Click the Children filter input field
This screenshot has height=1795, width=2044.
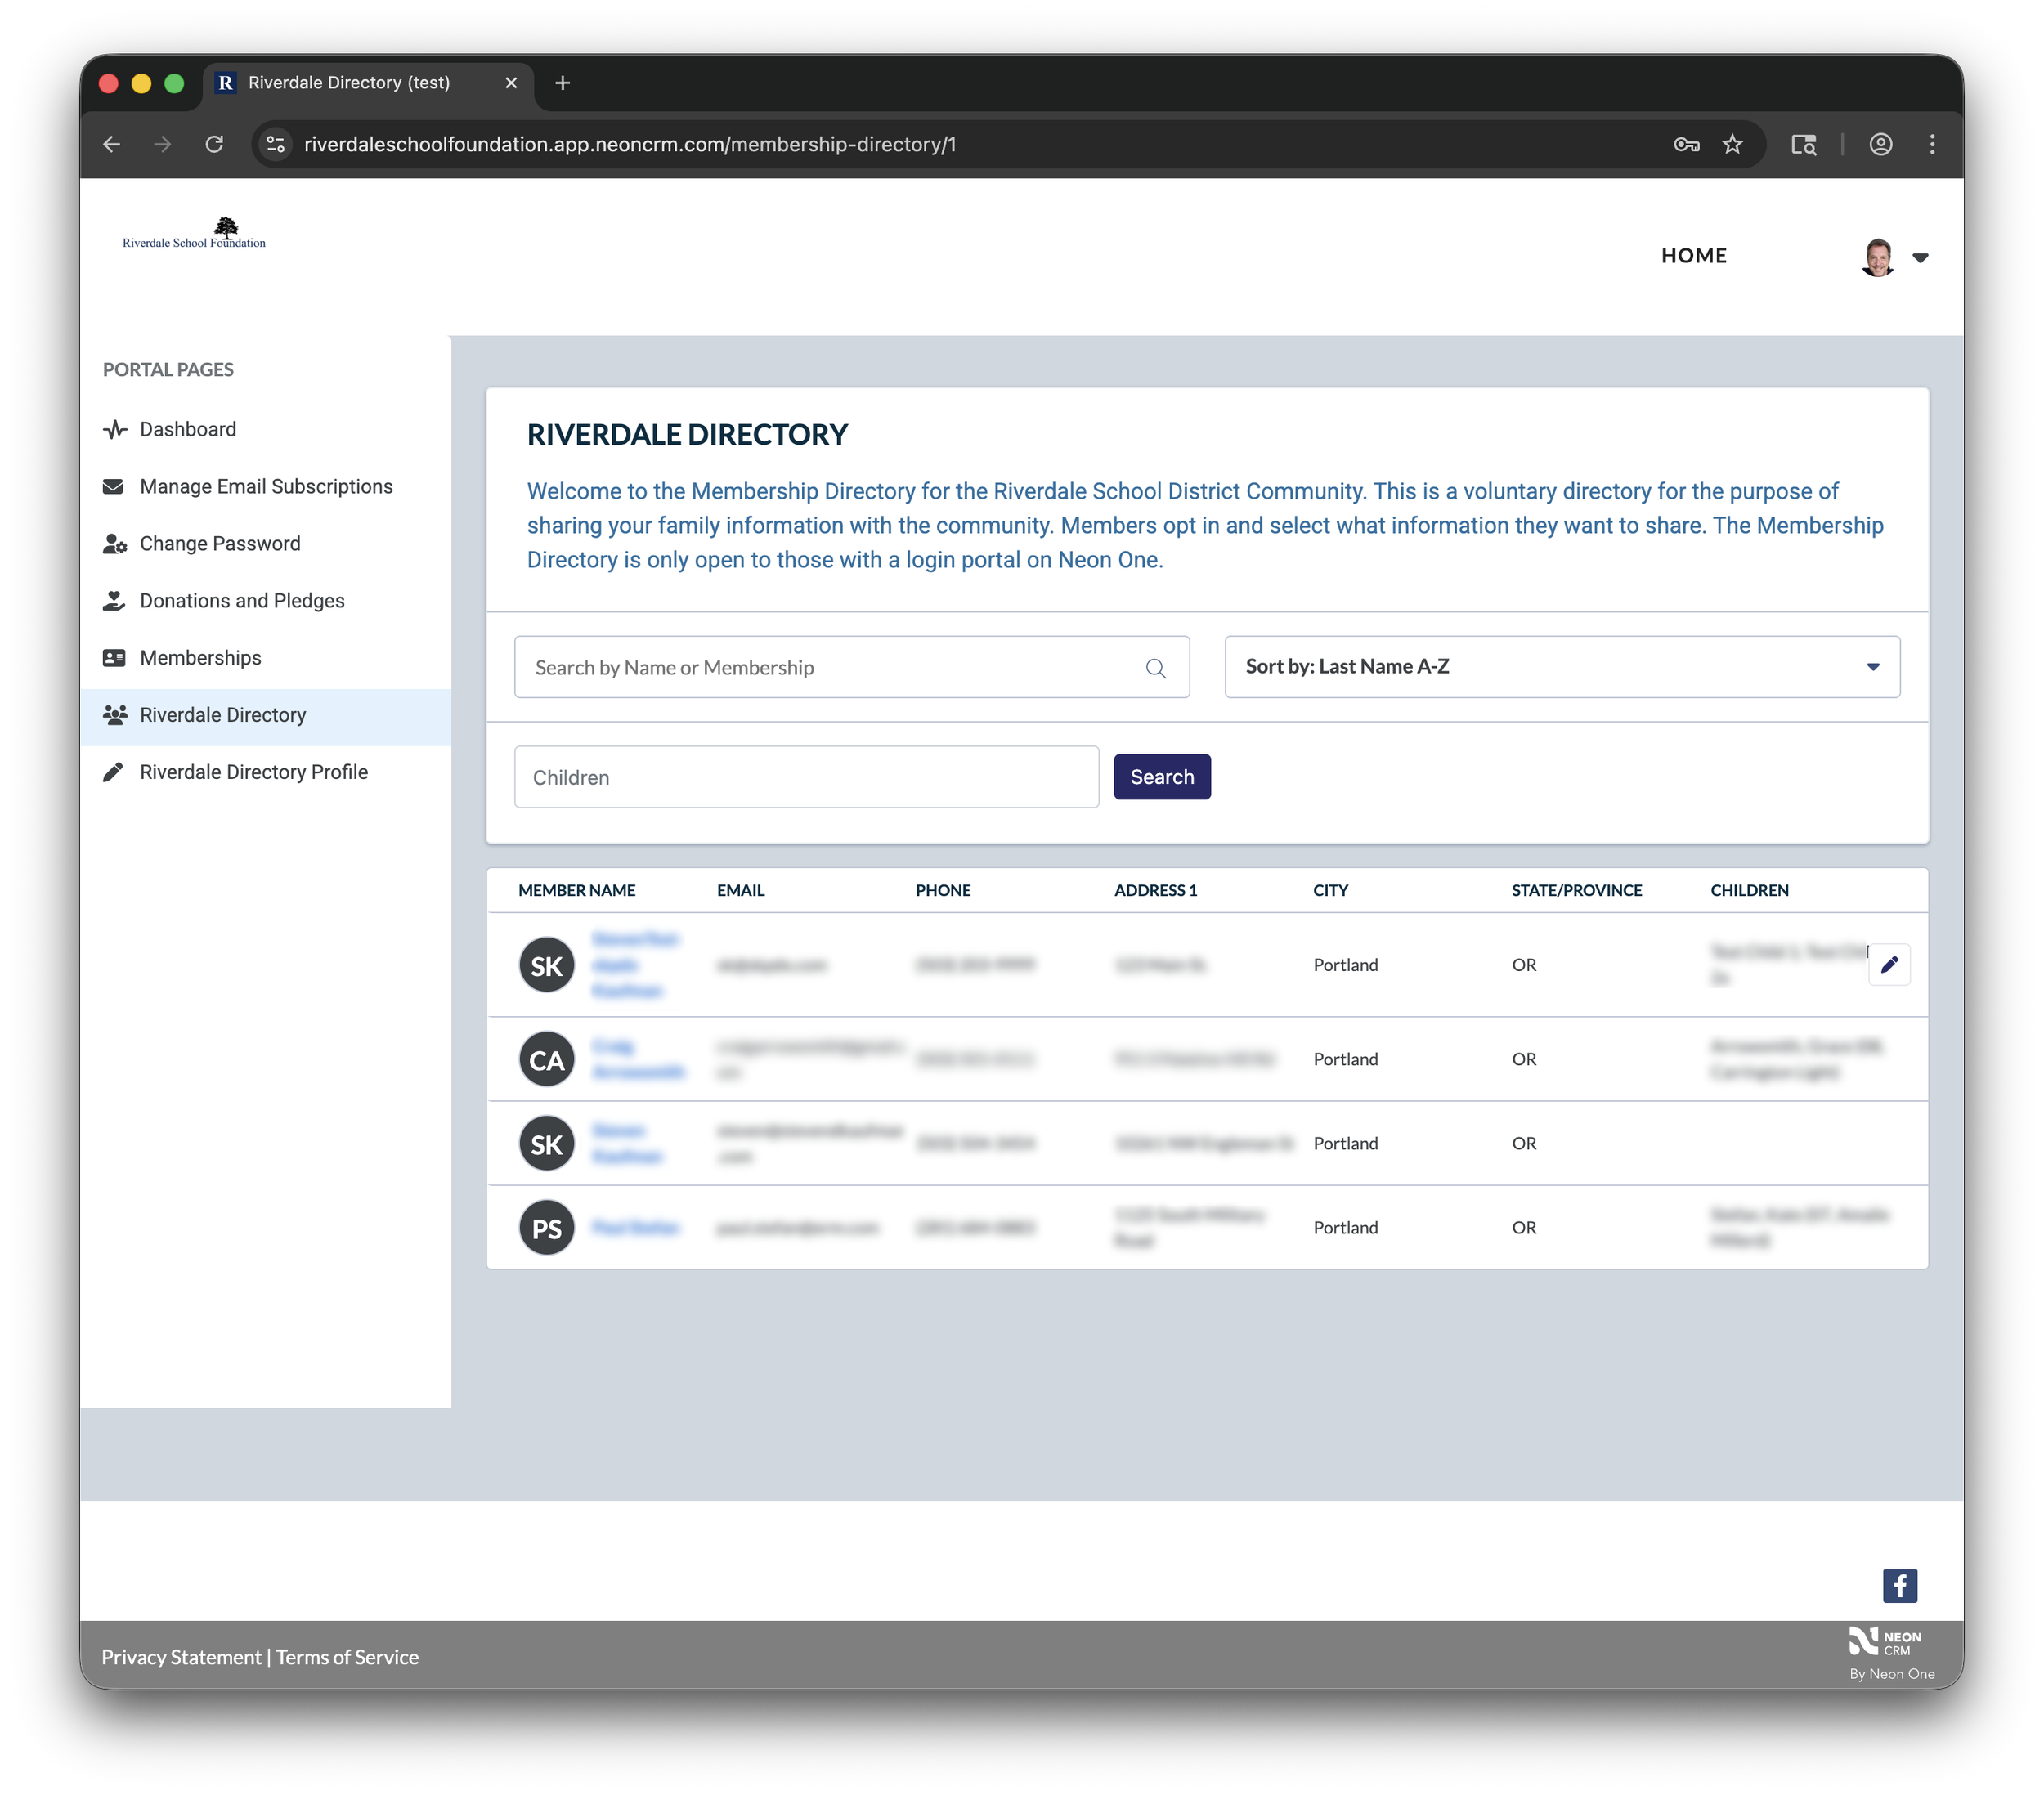tap(805, 777)
